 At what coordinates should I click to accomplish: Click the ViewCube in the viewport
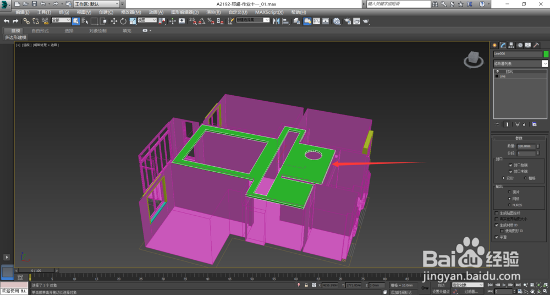[x=474, y=59]
